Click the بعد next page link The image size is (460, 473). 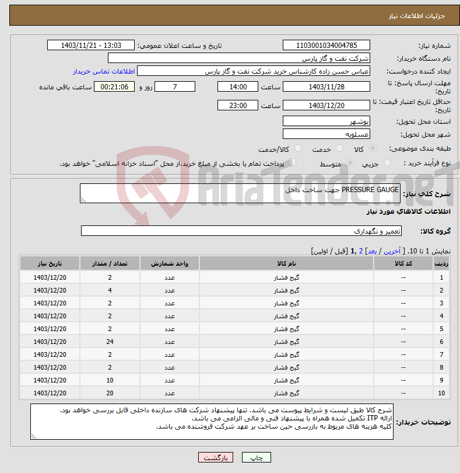pos(372,251)
